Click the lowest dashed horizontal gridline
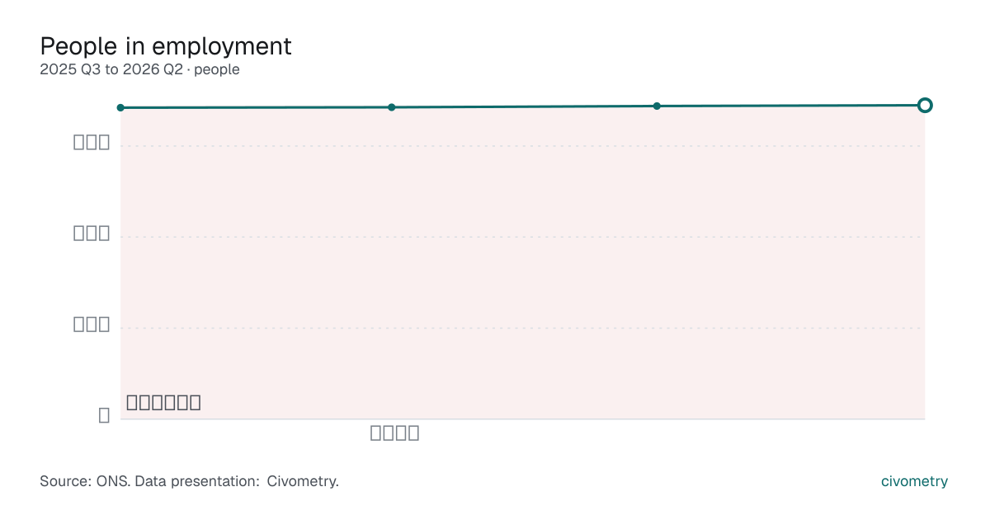 (x=522, y=328)
